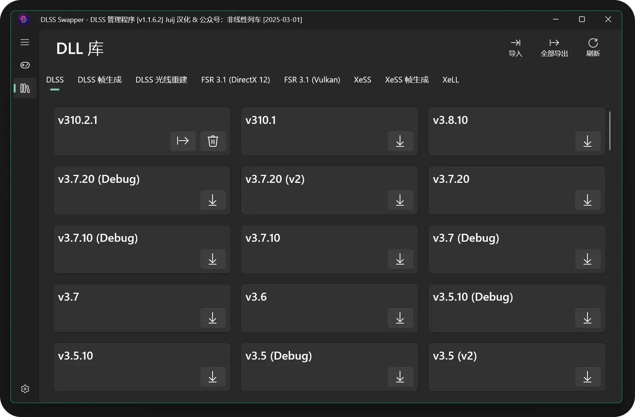Download the v3.7.10 DLL
This screenshot has width=635, height=417.
click(x=400, y=259)
